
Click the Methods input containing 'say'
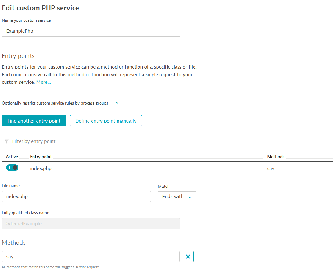point(91,257)
